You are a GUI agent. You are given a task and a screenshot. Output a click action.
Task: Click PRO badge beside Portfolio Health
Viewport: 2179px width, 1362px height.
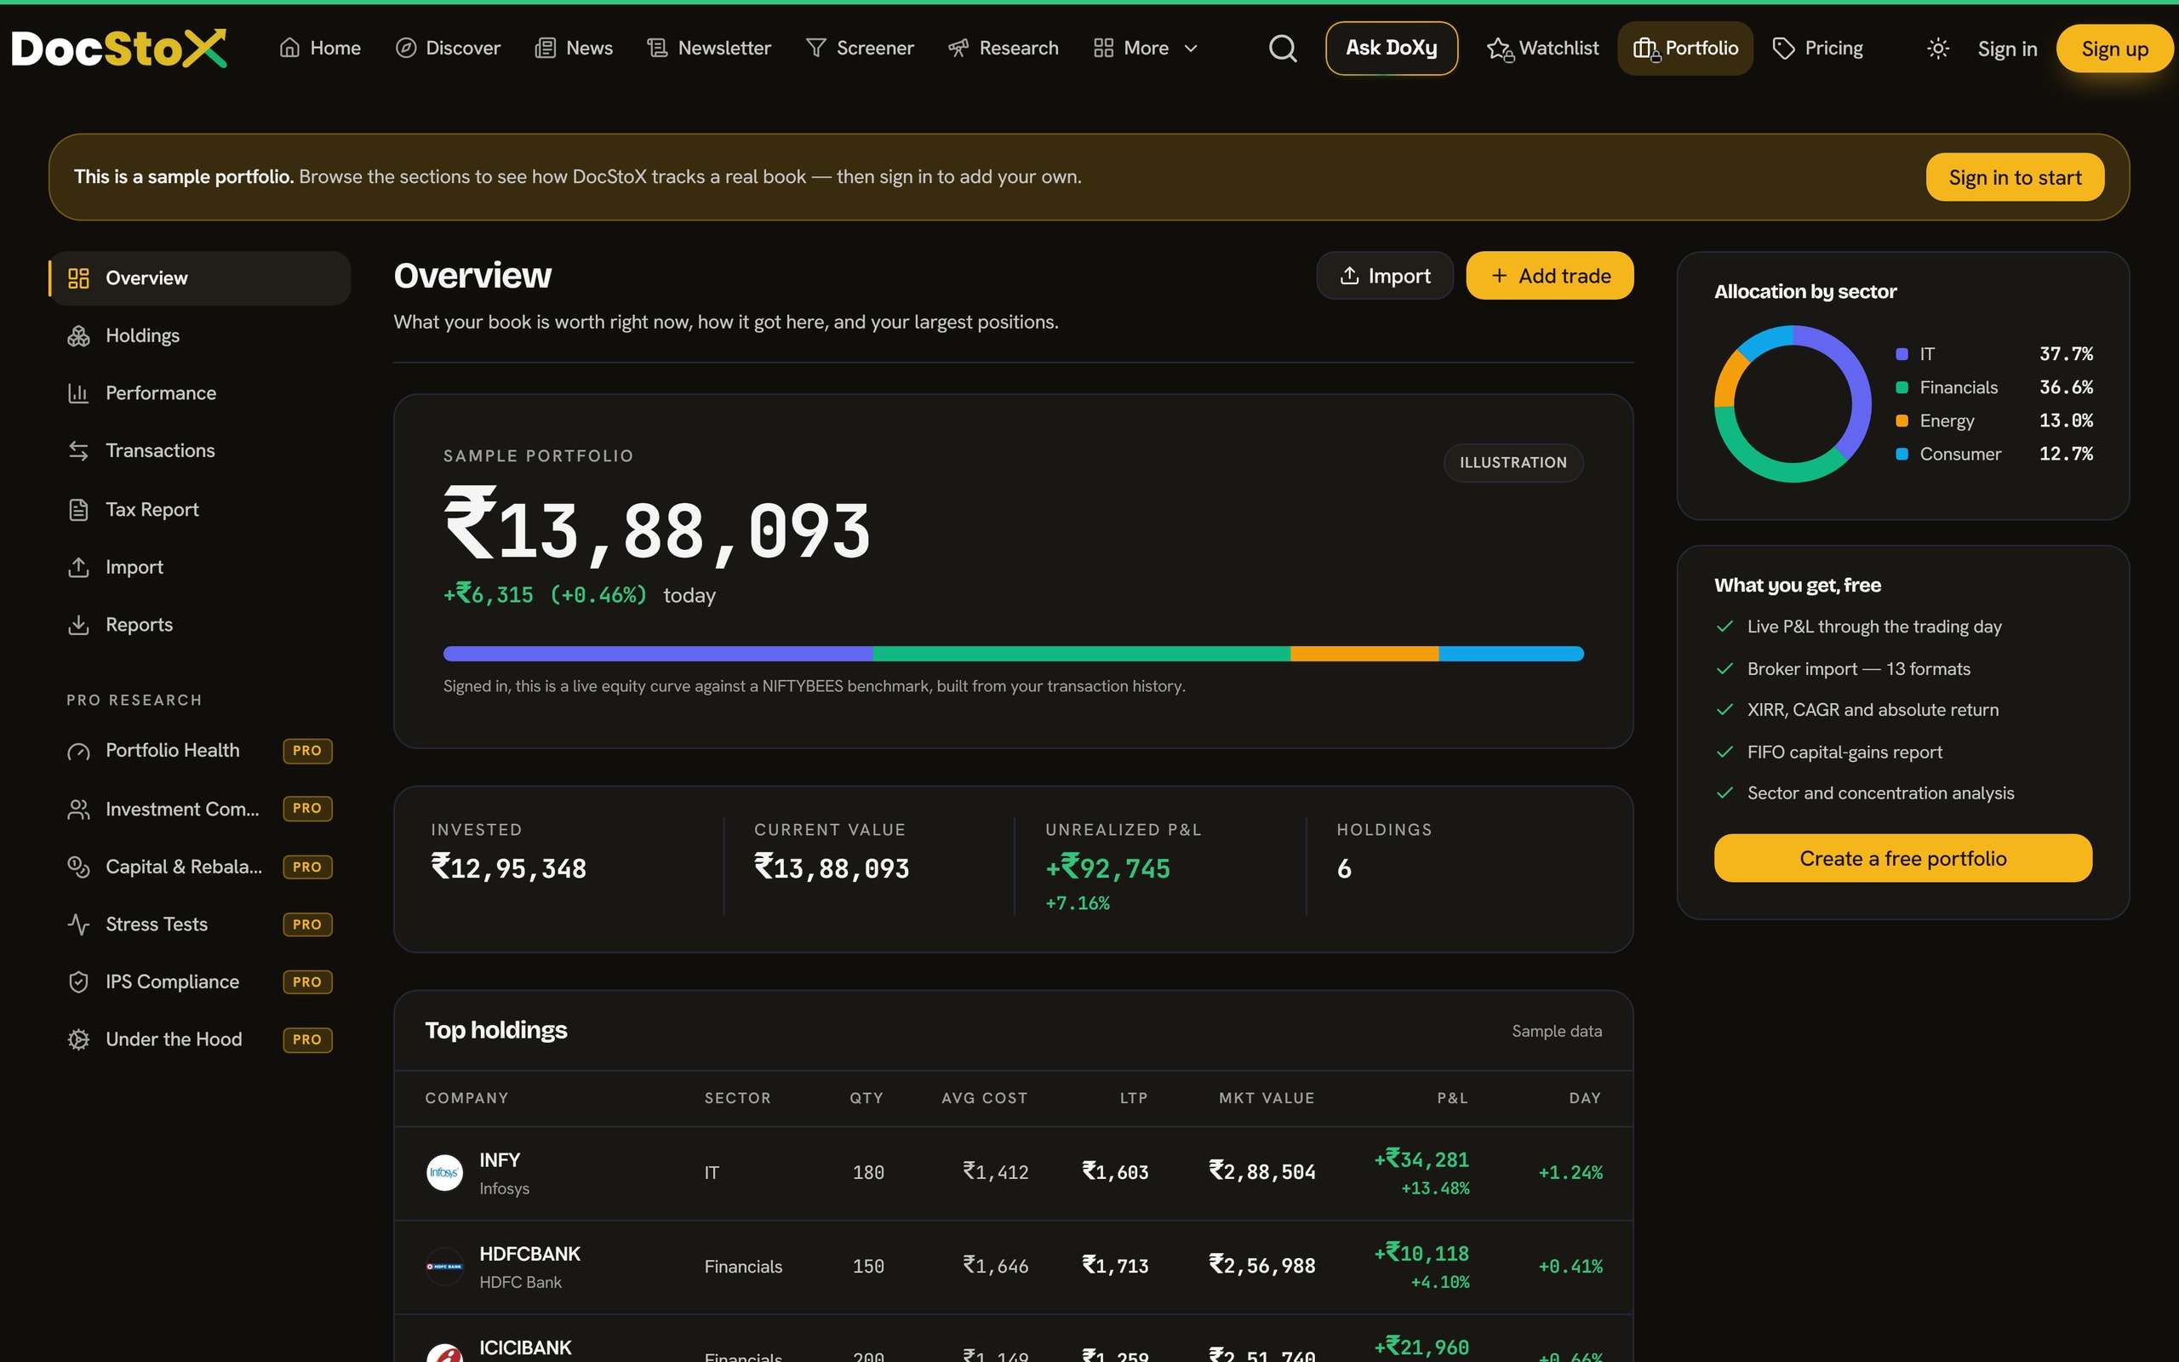(307, 752)
